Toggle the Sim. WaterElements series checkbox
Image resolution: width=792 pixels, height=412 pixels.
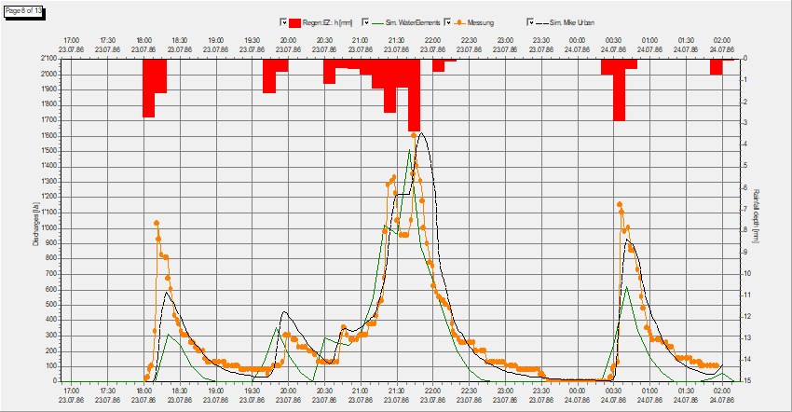click(366, 21)
